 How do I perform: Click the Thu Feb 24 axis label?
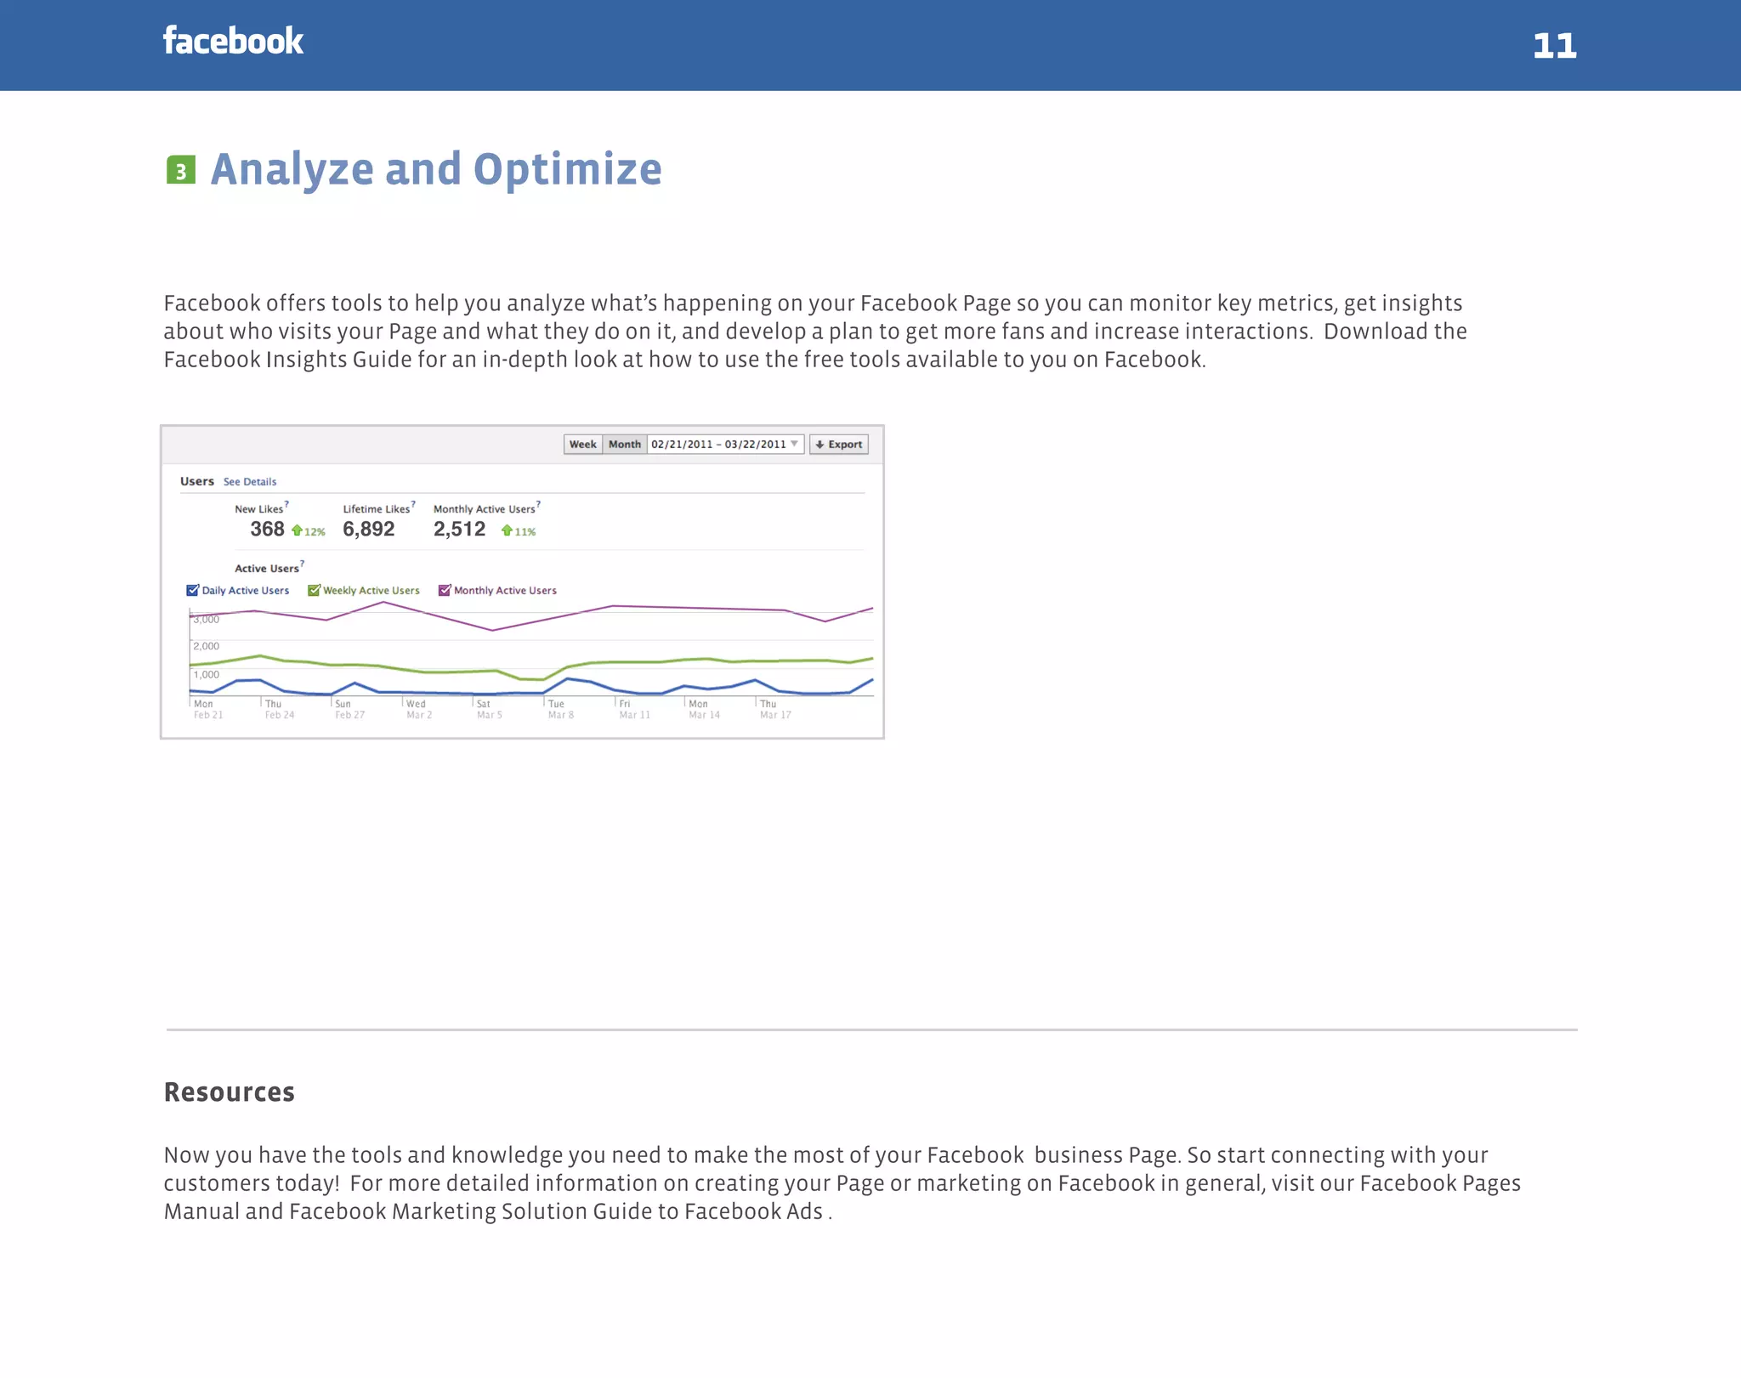click(x=280, y=710)
